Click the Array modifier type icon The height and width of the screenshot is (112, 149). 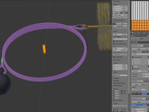[136, 45]
